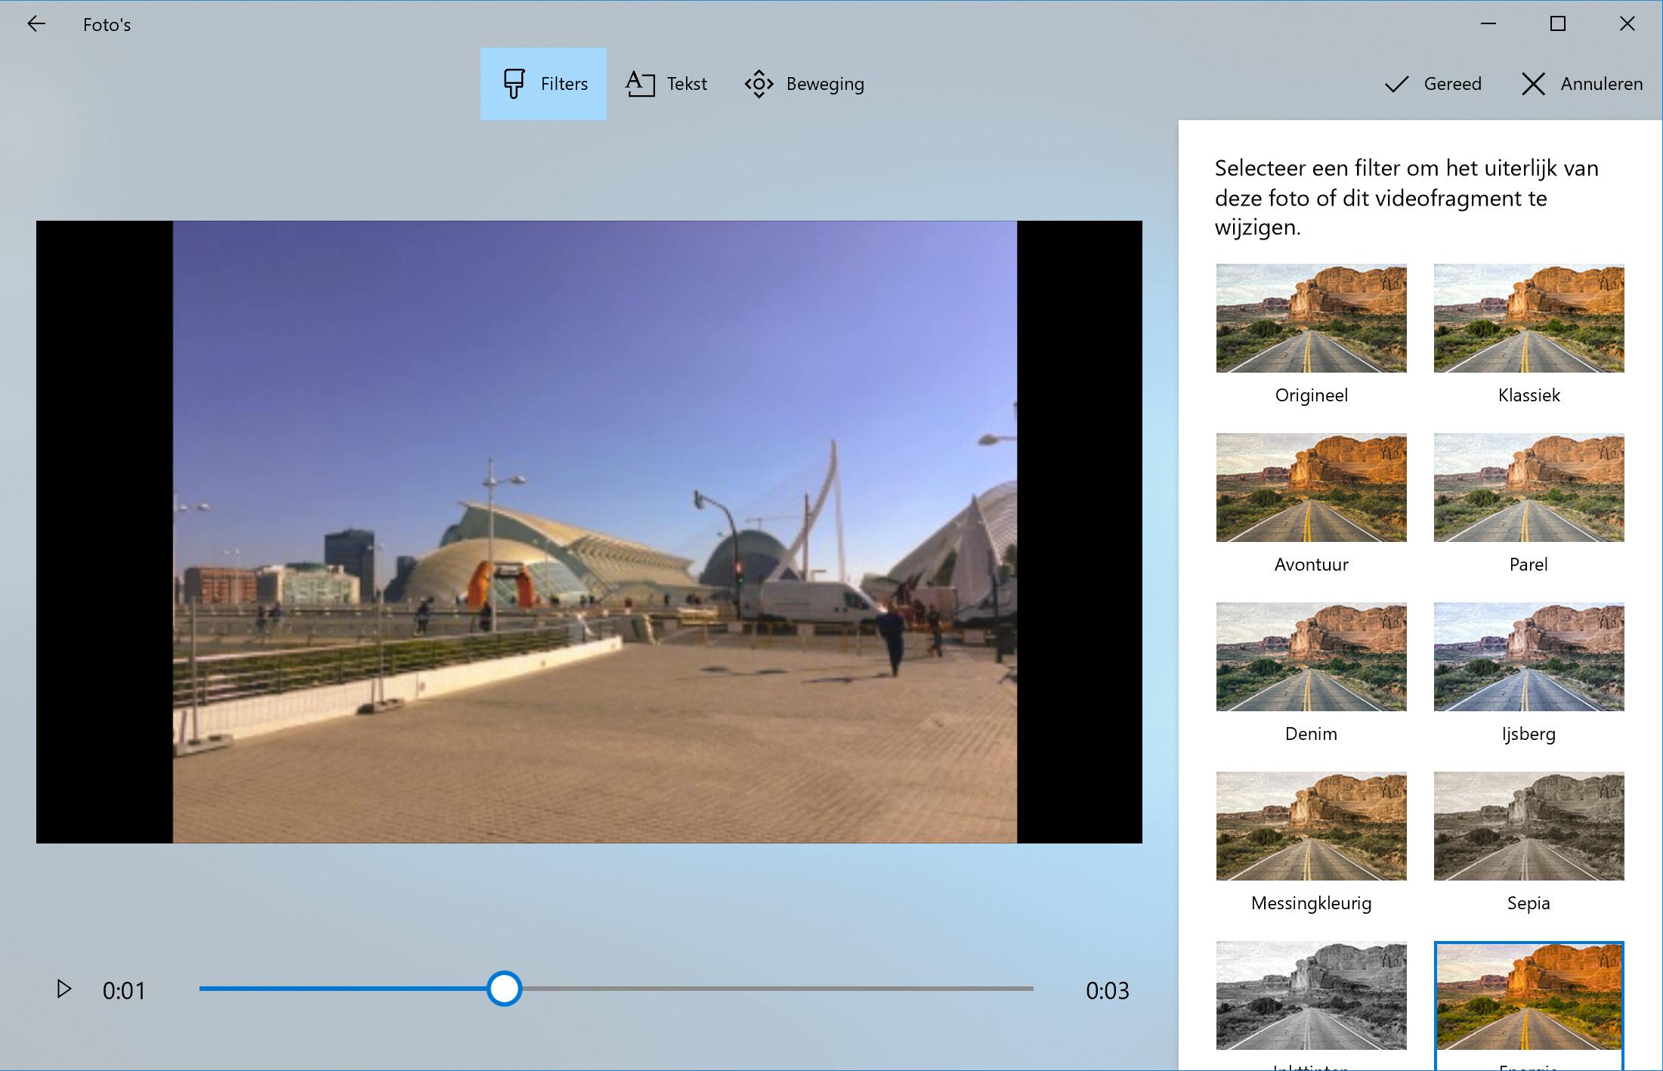This screenshot has width=1663, height=1071.
Task: Click the playback slider handle
Action: pos(504,989)
